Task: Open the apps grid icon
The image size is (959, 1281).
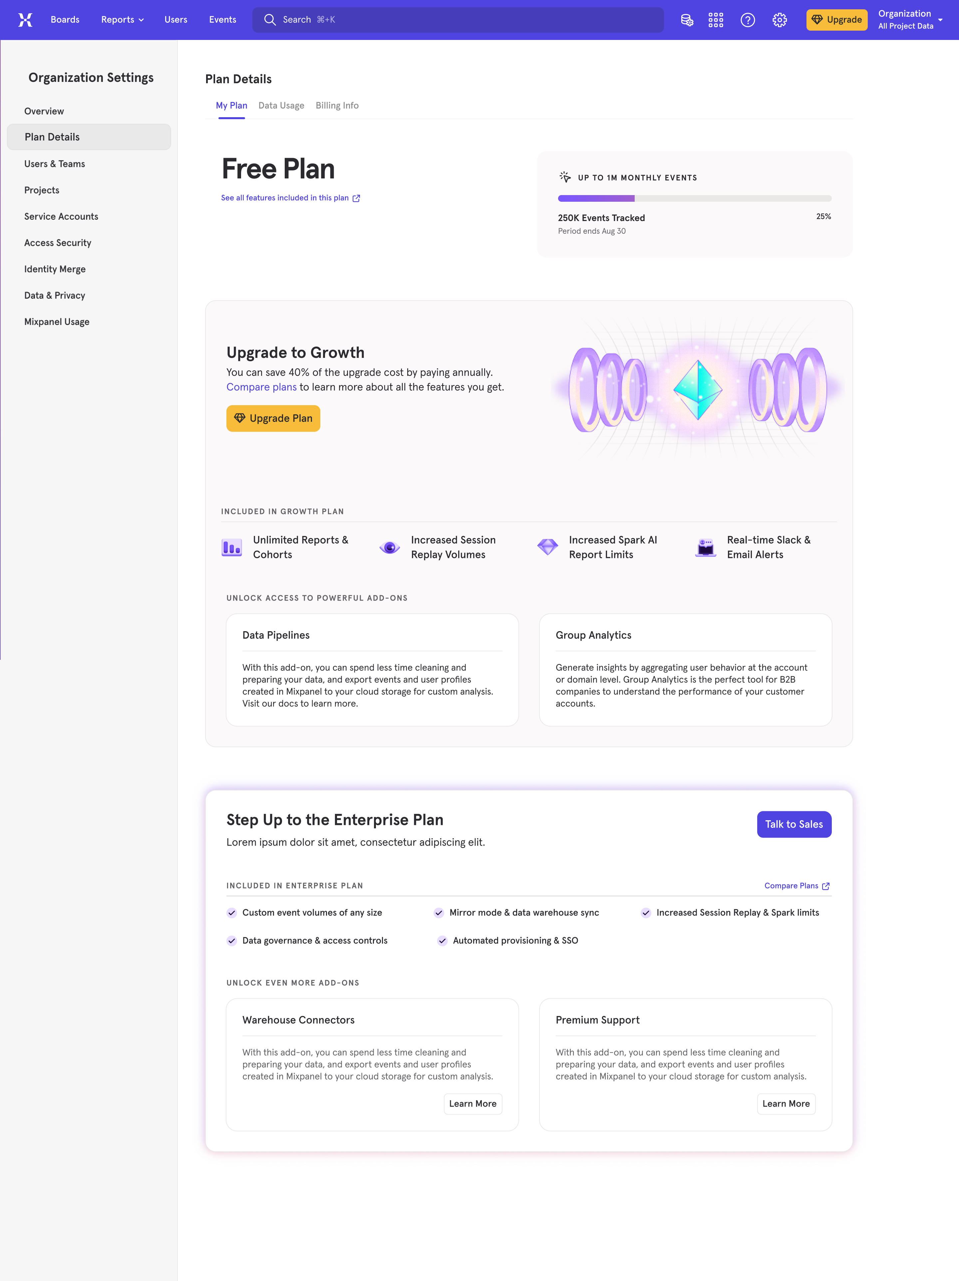Action: coord(716,20)
